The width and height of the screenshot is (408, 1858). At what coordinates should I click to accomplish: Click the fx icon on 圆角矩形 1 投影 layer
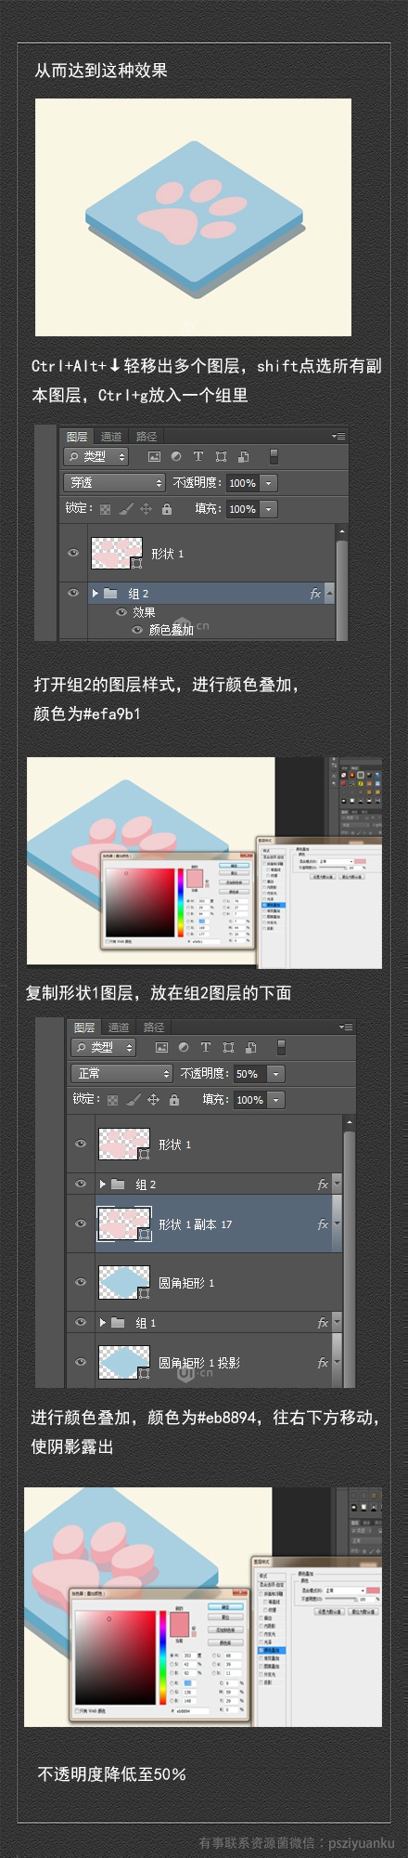[x=323, y=1363]
